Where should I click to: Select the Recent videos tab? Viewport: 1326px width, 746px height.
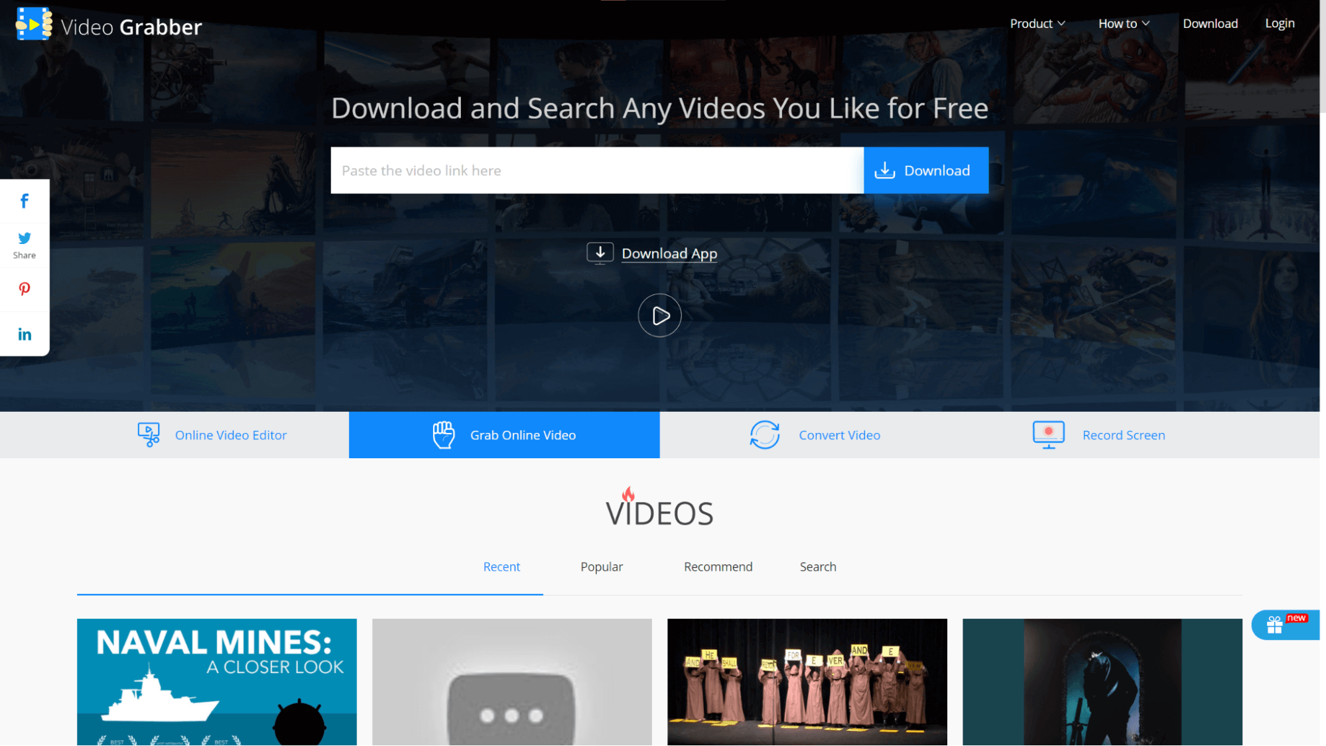click(x=501, y=566)
